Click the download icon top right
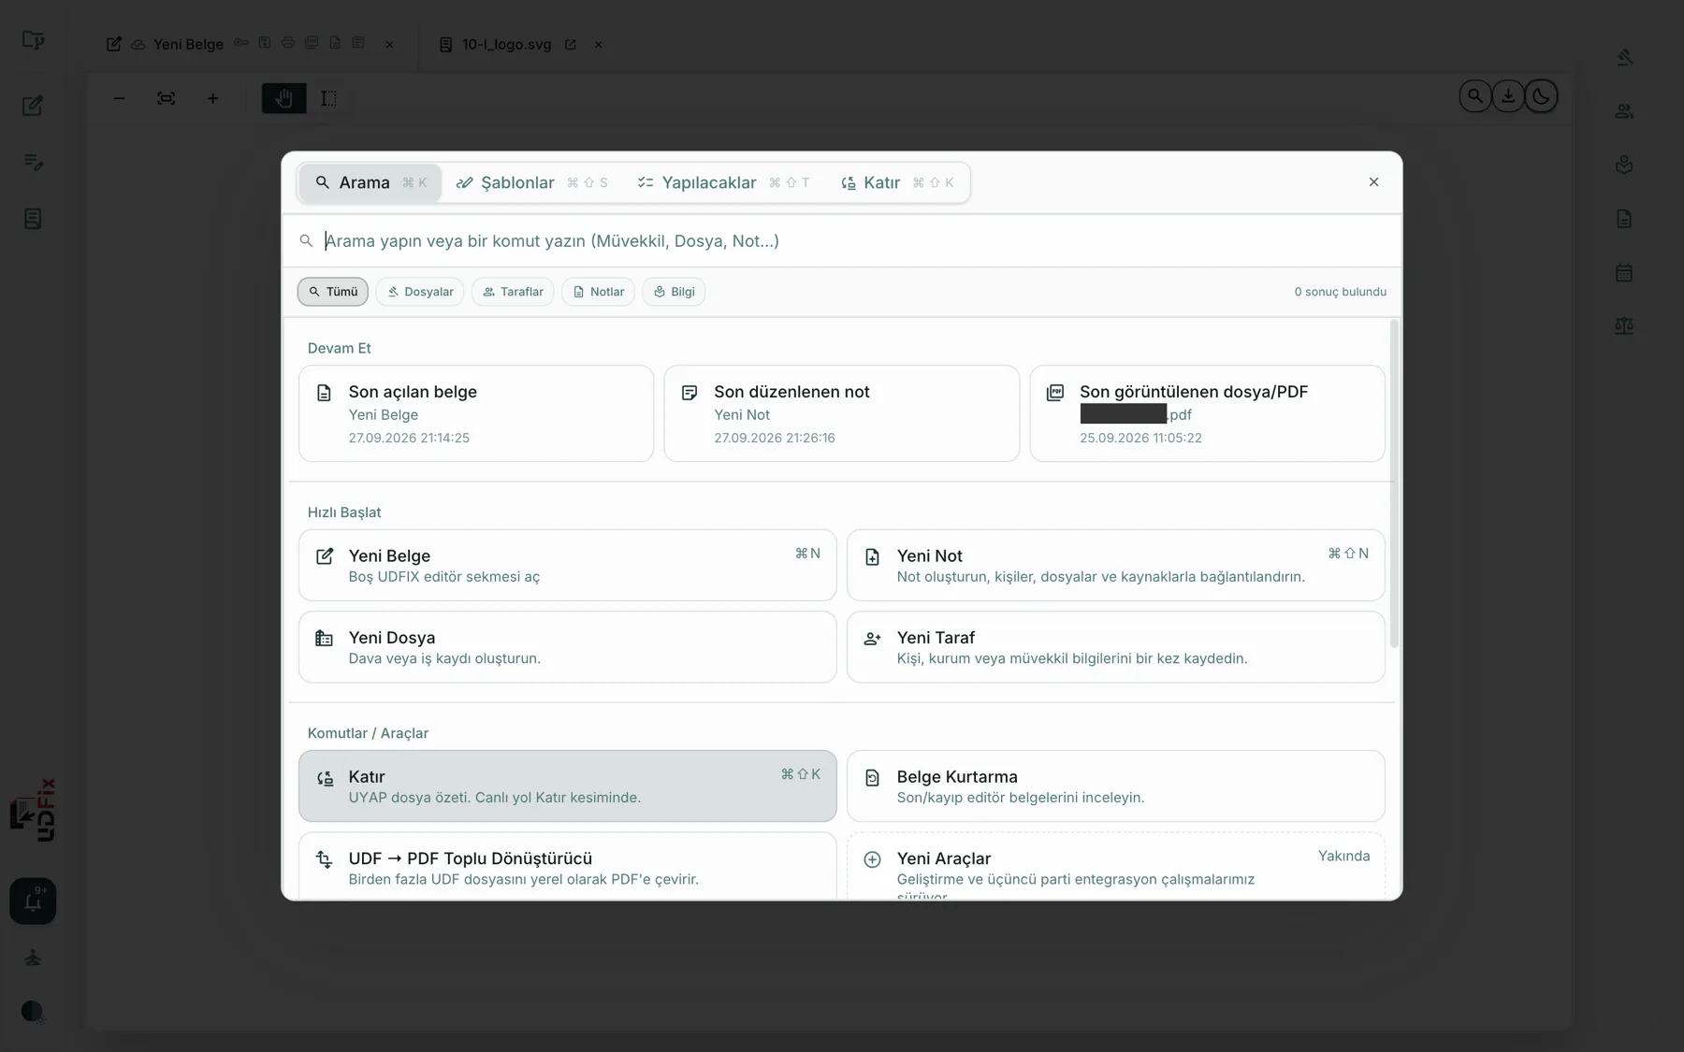 point(1508,96)
